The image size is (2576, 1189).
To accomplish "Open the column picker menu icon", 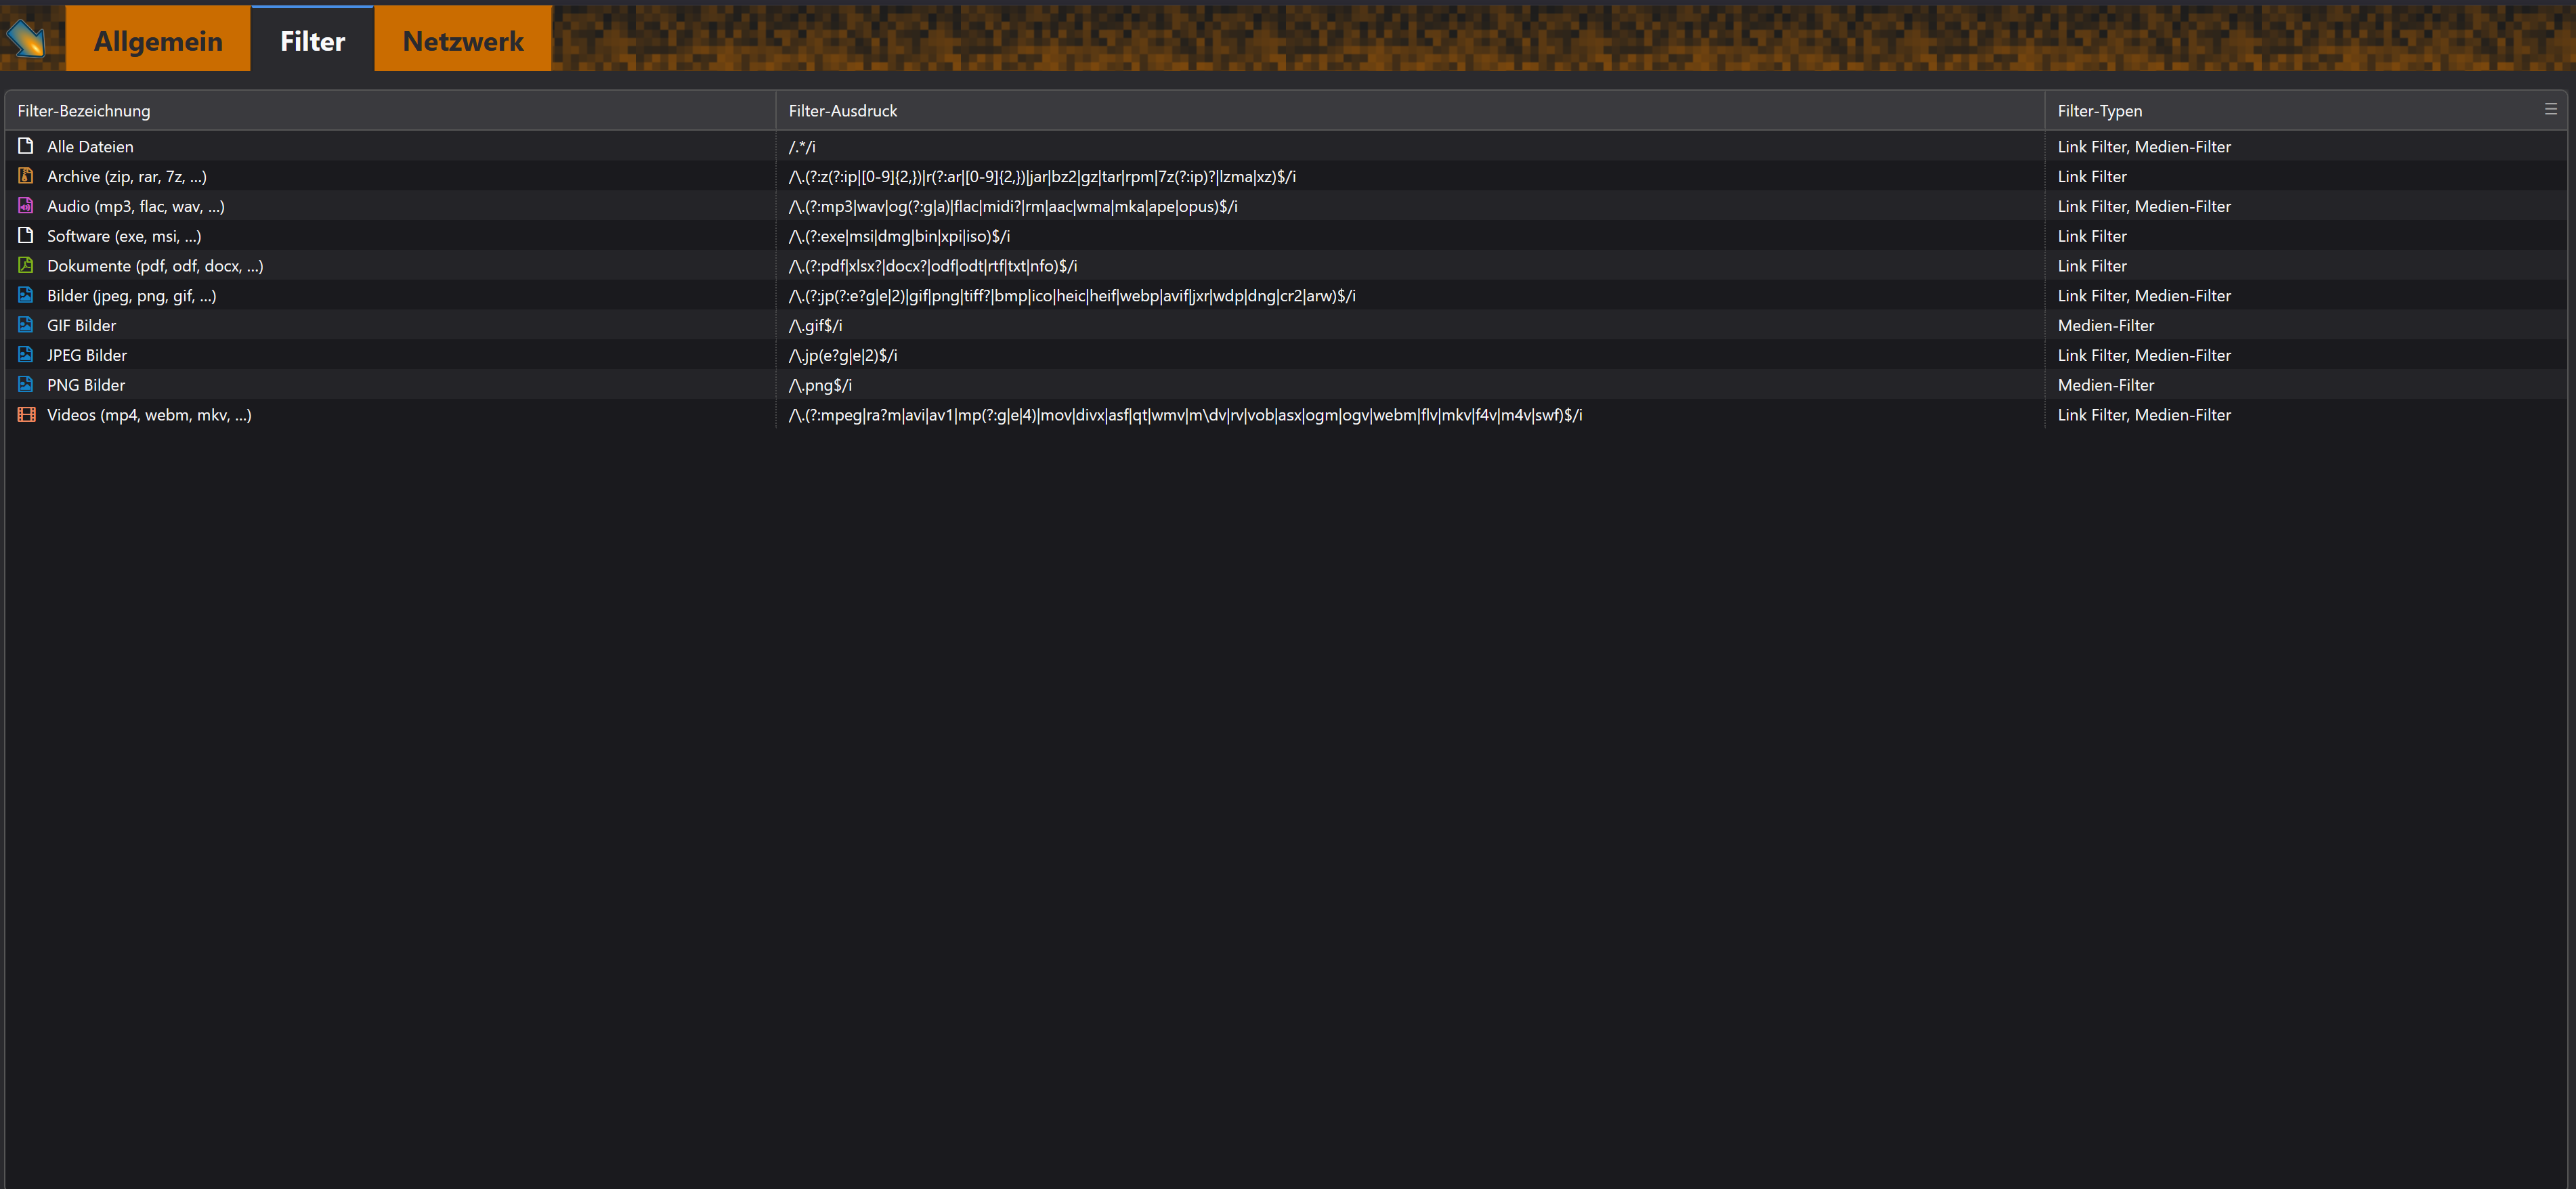I will point(2550,109).
